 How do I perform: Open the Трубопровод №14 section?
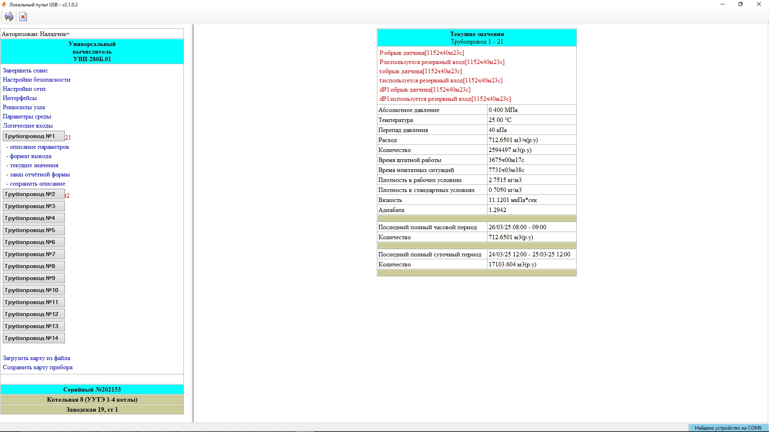click(34, 338)
